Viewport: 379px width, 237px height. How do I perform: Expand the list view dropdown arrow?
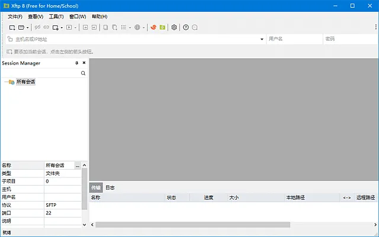click(130, 28)
